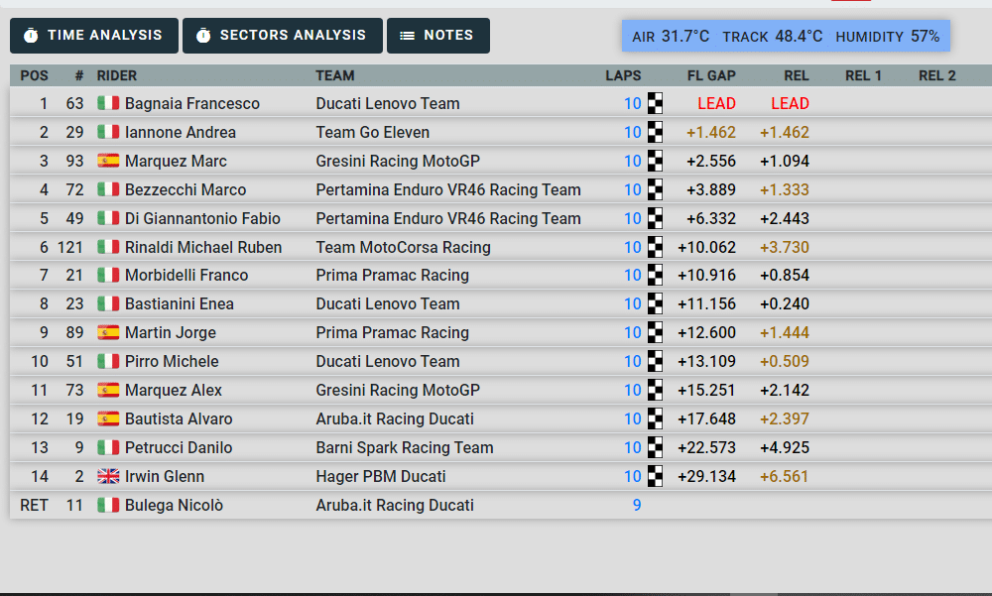Click the list icon beside Notes
Viewport: 992px width, 596px height.
point(407,36)
